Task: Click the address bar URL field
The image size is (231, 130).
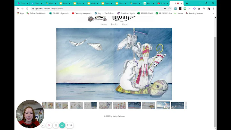Action: (97, 9)
